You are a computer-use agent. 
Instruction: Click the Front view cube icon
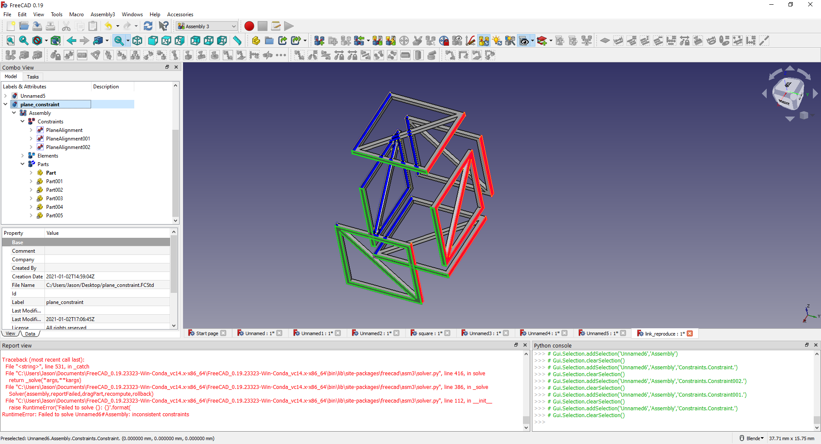(153, 41)
